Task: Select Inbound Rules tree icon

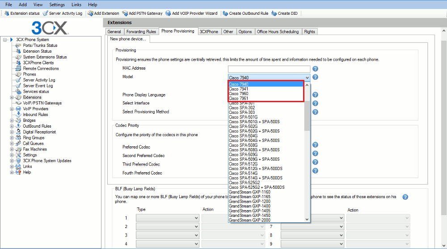Action: click(x=18, y=114)
